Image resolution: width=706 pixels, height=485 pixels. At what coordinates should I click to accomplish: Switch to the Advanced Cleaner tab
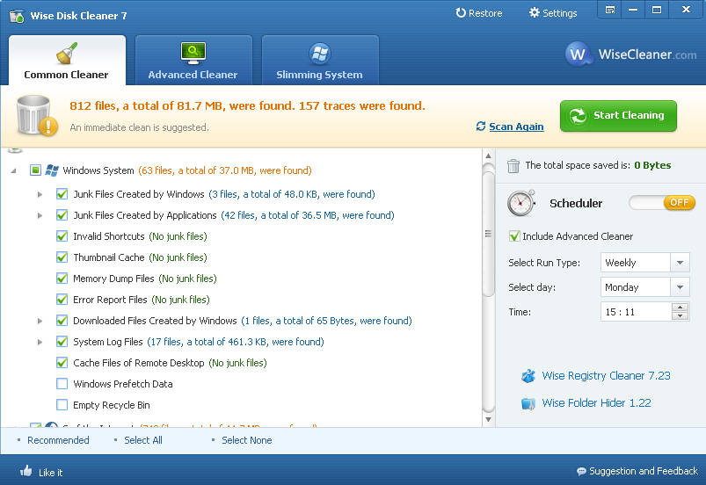[x=193, y=61]
